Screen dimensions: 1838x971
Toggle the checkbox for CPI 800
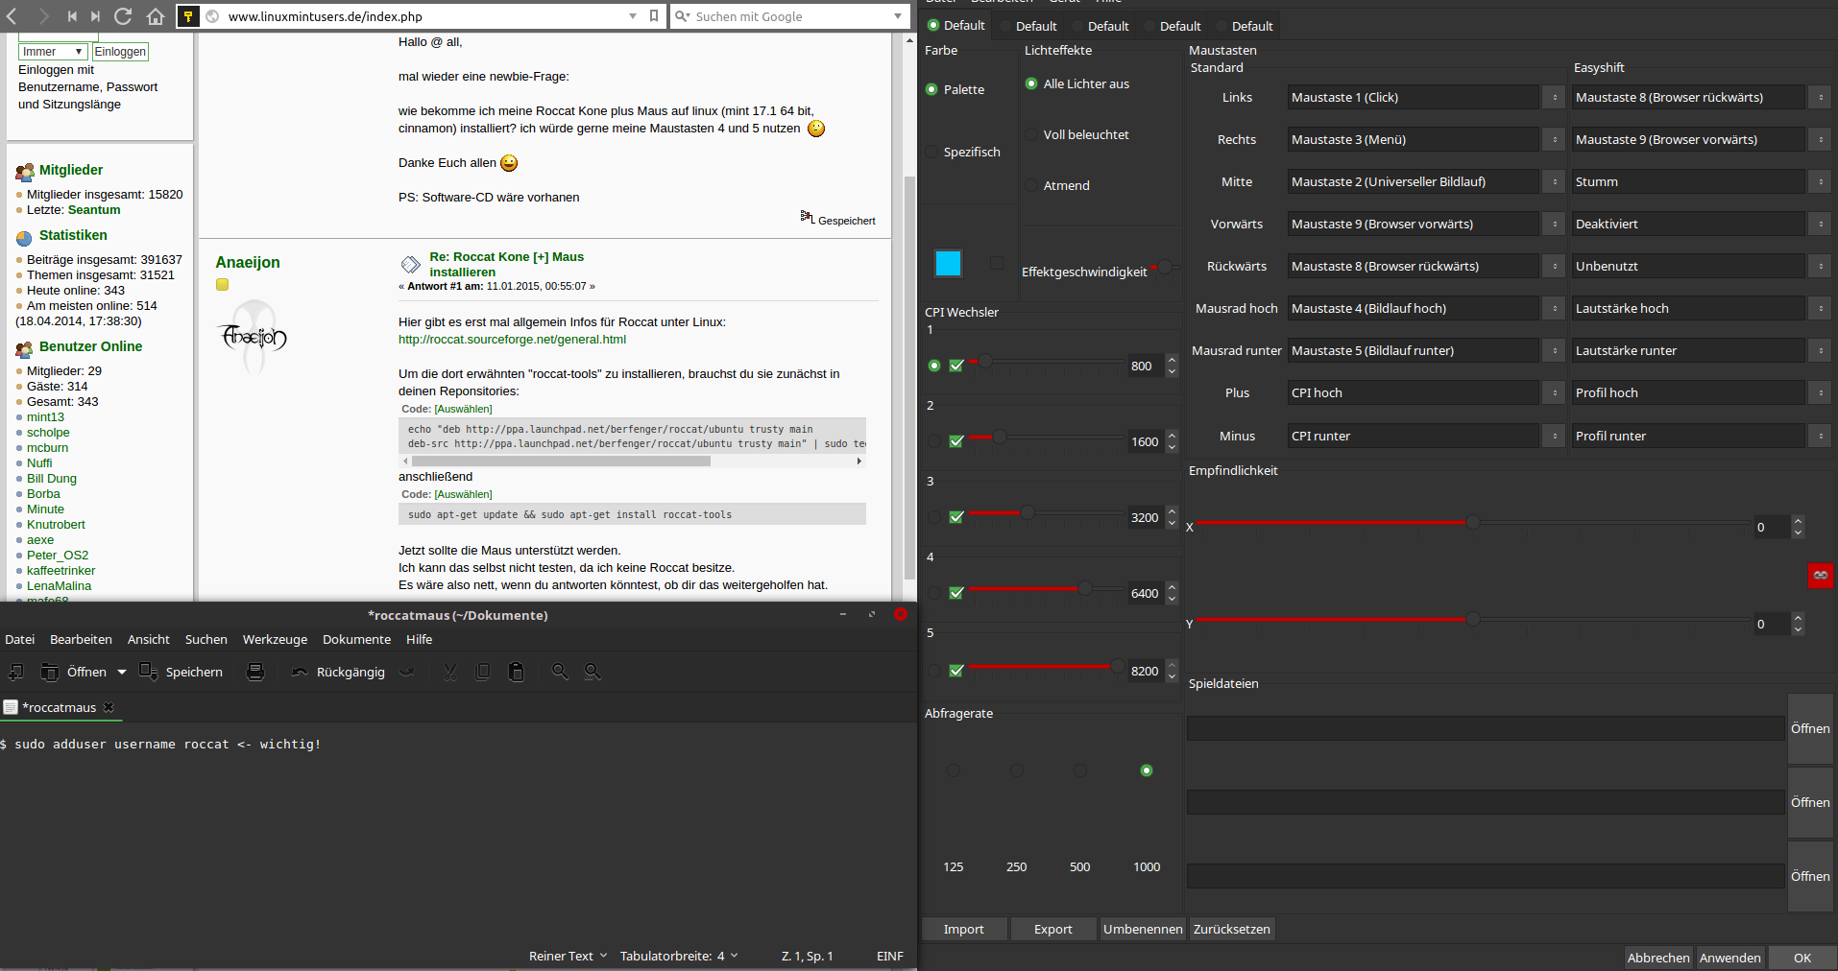tap(956, 366)
